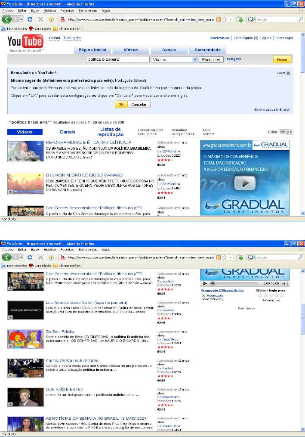Close welcome banner with Fechar X icon
305x437 pixels.
(x=288, y=73)
